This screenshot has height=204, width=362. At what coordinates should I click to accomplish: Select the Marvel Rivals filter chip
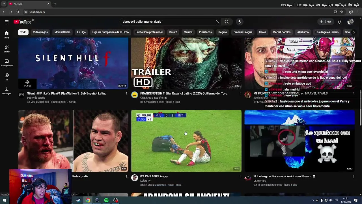tap(62, 32)
